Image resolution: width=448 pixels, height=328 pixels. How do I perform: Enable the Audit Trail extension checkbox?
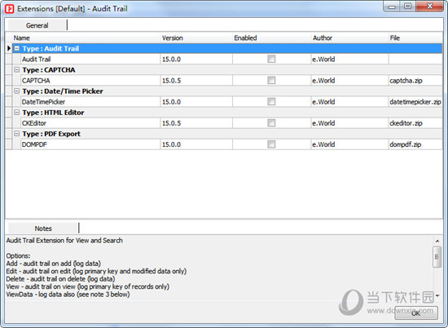click(x=271, y=59)
